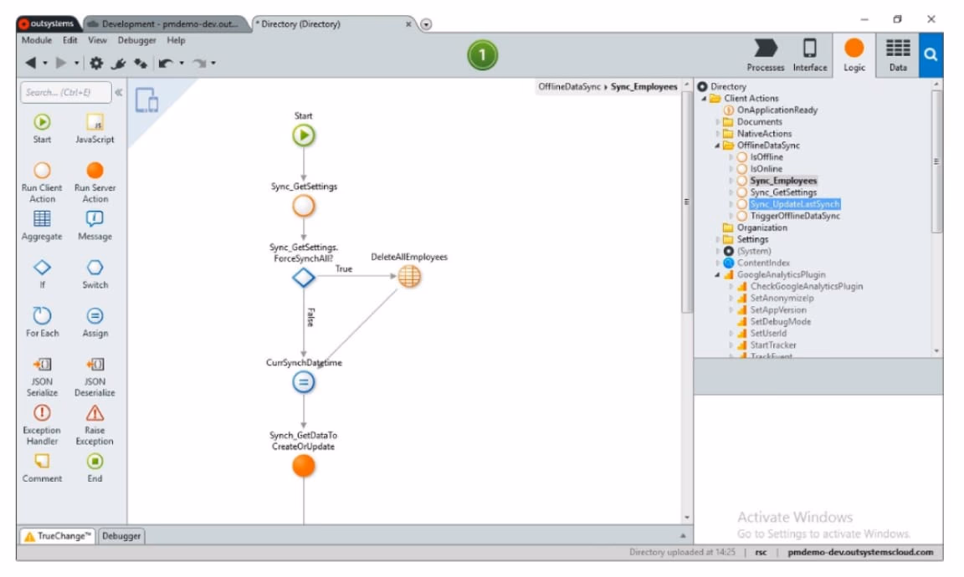Open the Module menu
The image size is (964, 577).
point(37,40)
